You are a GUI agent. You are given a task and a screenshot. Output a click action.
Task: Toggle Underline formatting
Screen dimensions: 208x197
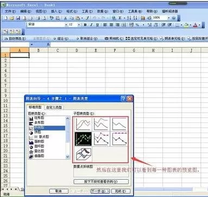97,25
